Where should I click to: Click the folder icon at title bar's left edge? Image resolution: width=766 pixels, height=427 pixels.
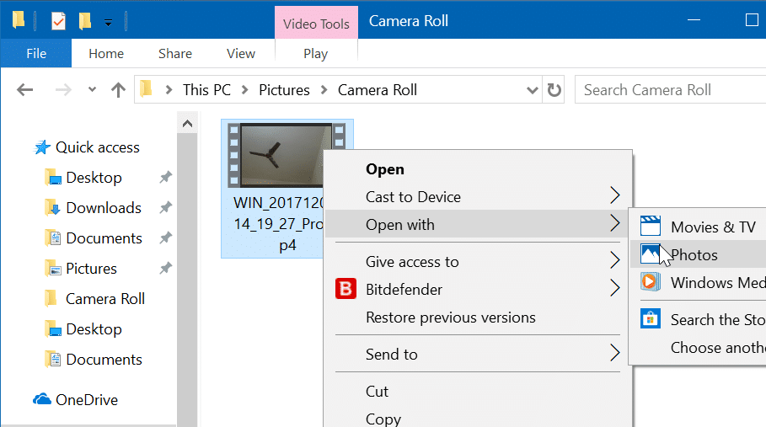coord(19,20)
